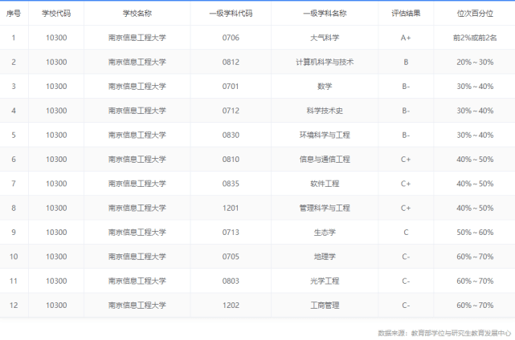
Task: Click the 评估结果 column header
Action: pyautogui.click(x=406, y=14)
